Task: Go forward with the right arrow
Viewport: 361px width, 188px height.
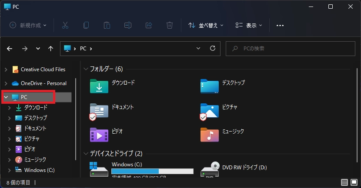Action: pyautogui.click(x=25, y=49)
